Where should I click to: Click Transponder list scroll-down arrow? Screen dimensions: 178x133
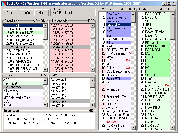[93, 70]
